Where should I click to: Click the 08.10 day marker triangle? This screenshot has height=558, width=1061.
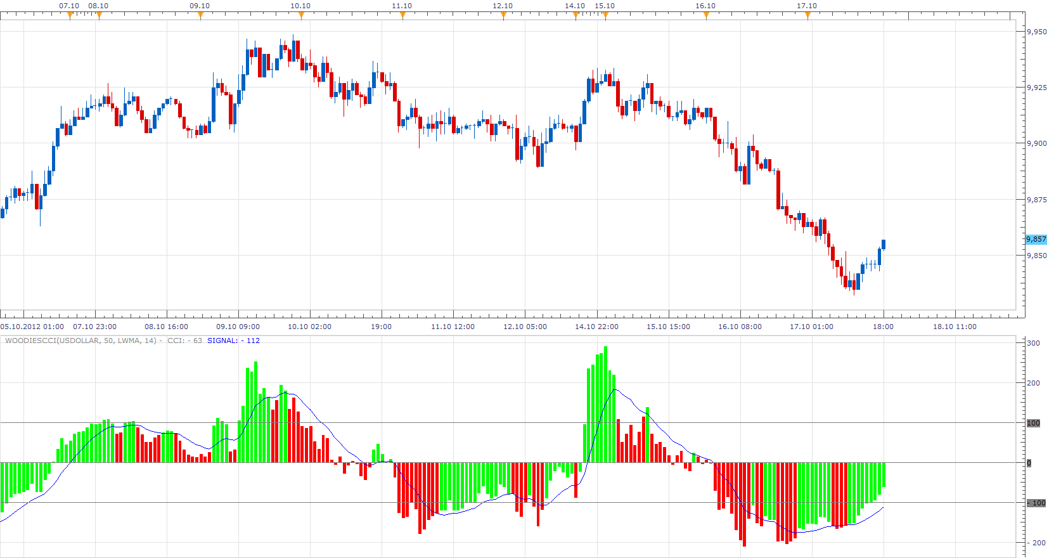[x=99, y=16]
